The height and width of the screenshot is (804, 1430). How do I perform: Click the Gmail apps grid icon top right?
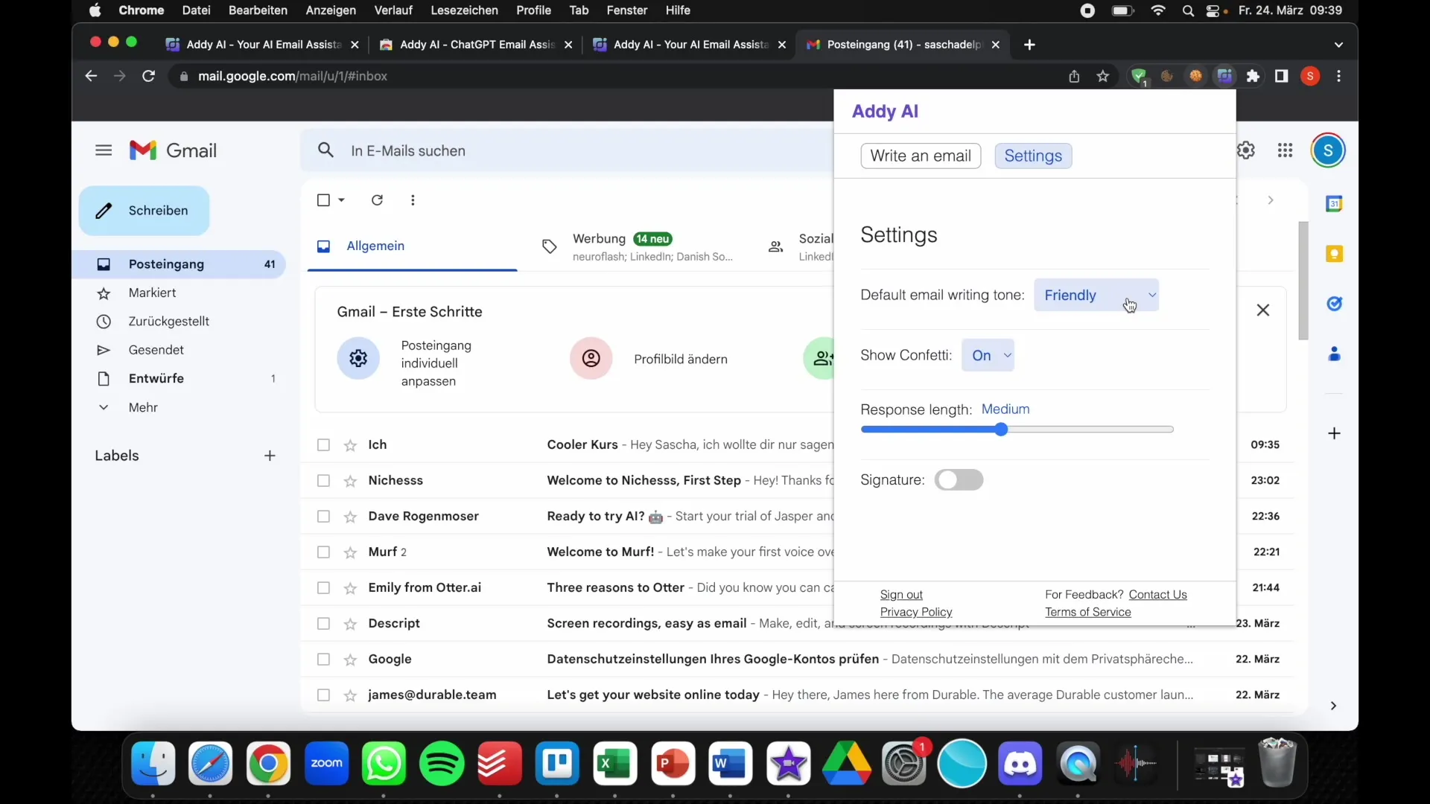point(1285,149)
